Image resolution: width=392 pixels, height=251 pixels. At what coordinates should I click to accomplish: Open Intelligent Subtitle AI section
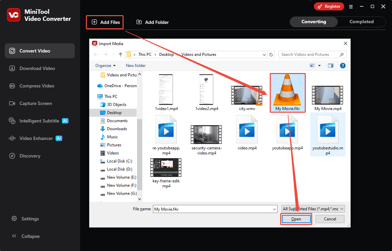tap(40, 121)
